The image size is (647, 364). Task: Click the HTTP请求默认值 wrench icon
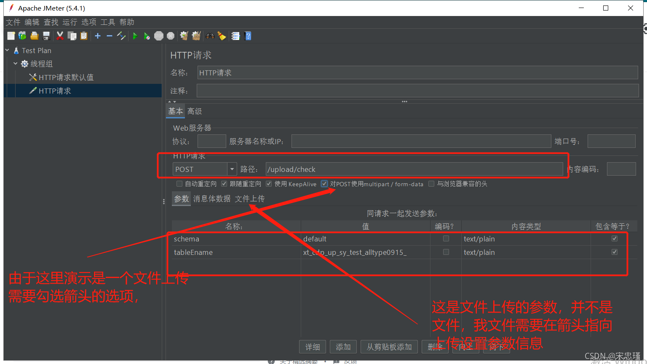pyautogui.click(x=33, y=77)
